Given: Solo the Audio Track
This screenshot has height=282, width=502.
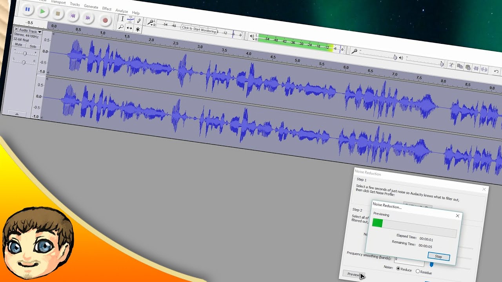Looking at the screenshot, I should click(33, 46).
